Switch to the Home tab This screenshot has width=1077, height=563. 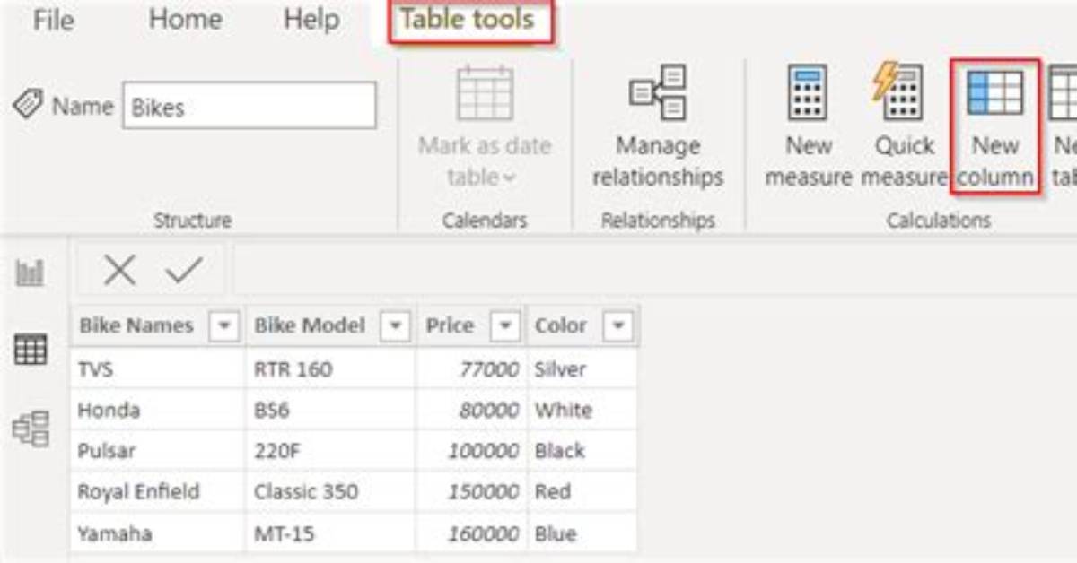pyautogui.click(x=185, y=20)
